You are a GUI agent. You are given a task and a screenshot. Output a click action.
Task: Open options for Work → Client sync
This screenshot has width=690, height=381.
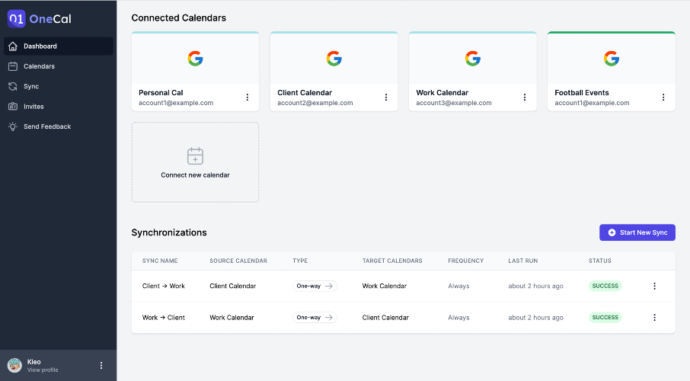[x=654, y=318]
